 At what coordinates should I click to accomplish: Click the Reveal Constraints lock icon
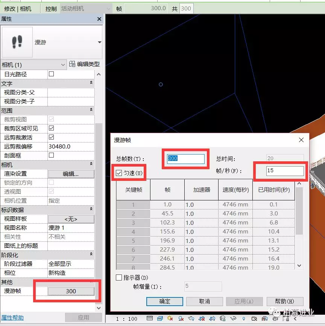(x=286, y=318)
